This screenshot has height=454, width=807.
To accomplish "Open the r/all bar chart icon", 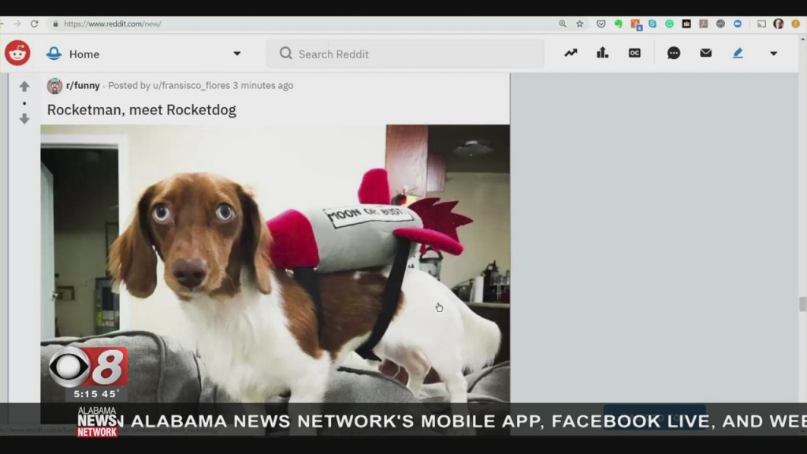I will [602, 53].
